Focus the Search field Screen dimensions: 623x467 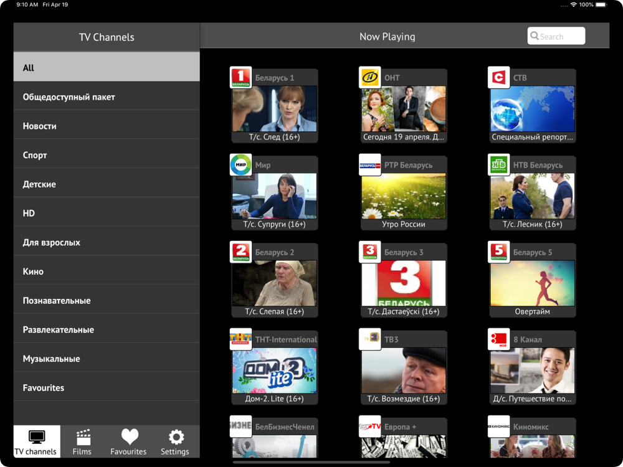pyautogui.click(x=556, y=35)
